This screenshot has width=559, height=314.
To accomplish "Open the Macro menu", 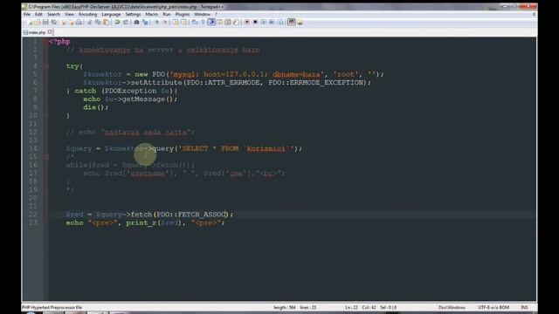I will (x=151, y=14).
